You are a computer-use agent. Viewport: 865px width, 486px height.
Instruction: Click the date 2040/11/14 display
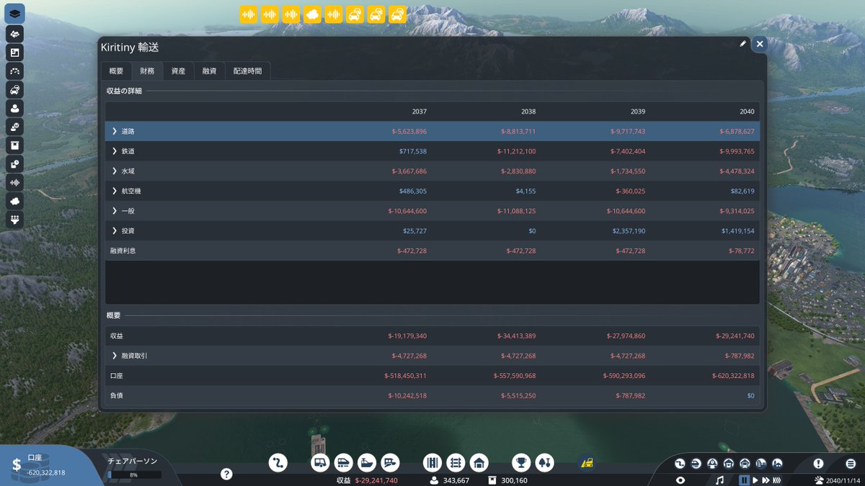point(838,480)
